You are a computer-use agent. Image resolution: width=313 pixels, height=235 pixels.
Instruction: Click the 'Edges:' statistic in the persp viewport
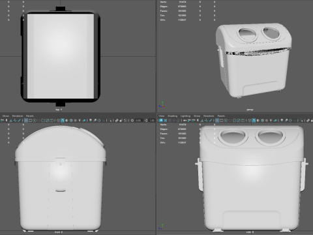[164, 7]
